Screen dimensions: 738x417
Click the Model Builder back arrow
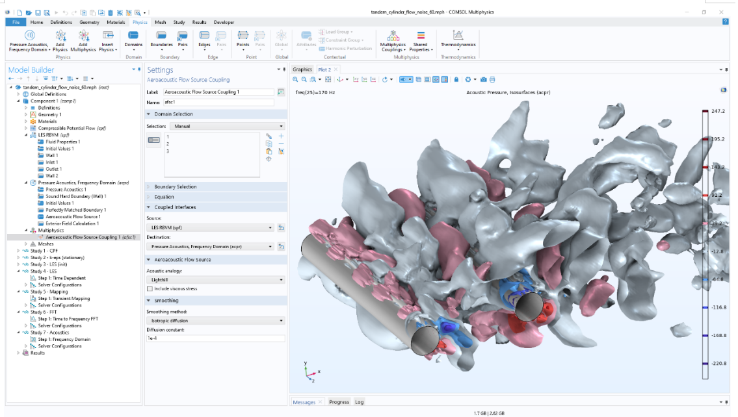11,79
